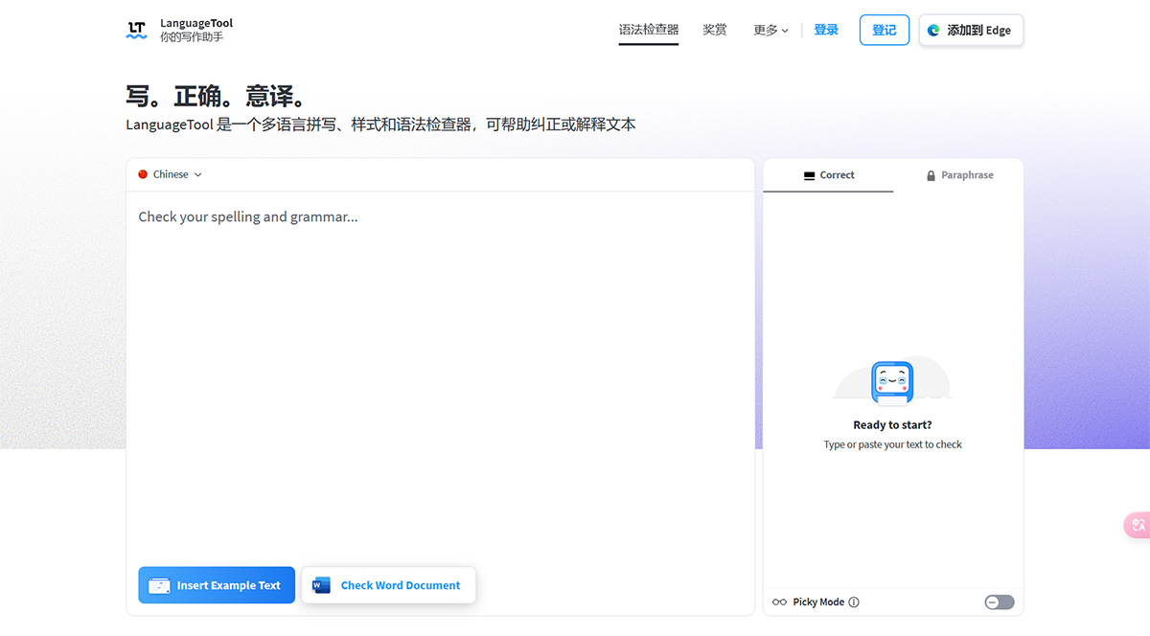Click the 登录 link
Viewport: 1150px width, 636px height.
coord(825,30)
